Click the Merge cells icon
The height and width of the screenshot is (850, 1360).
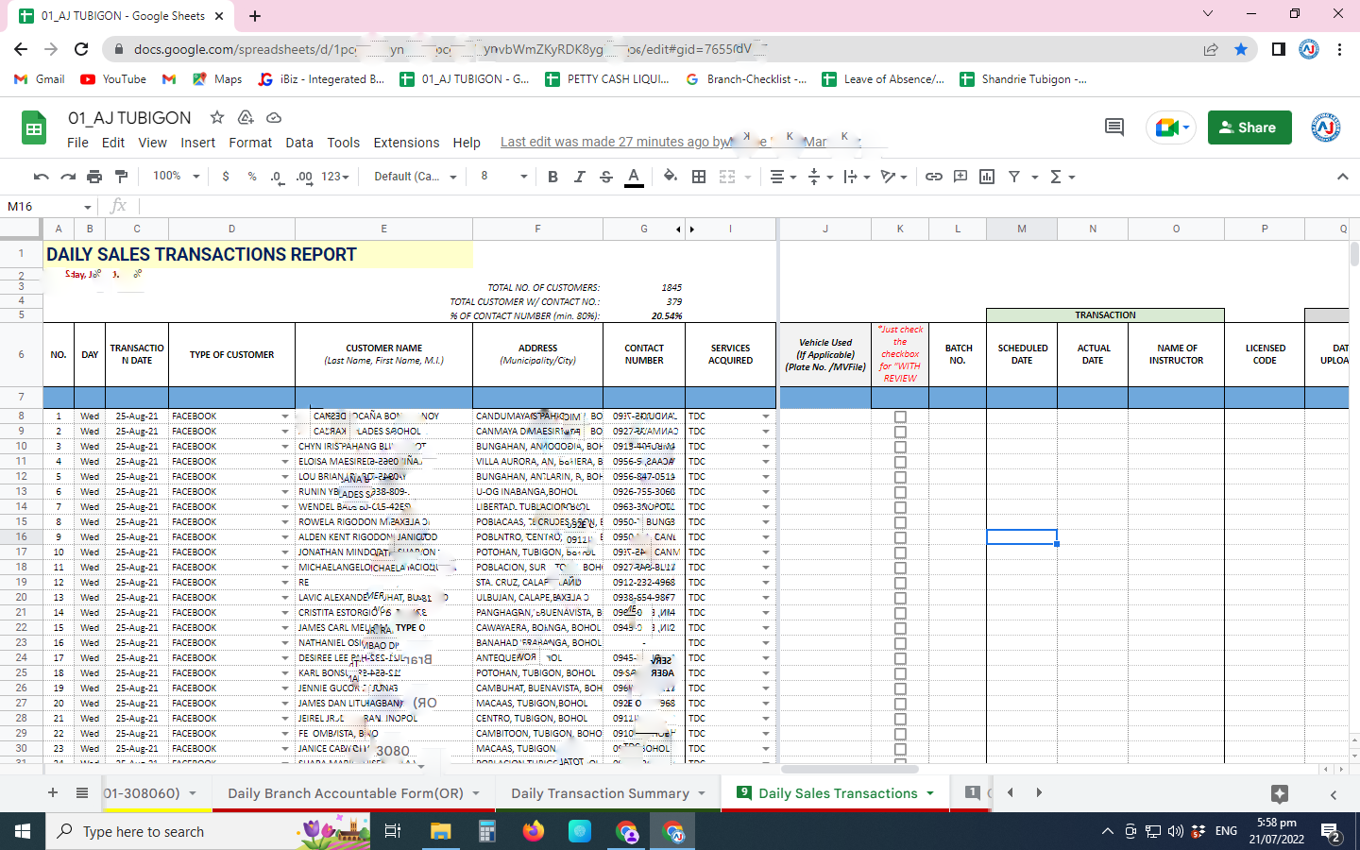click(x=727, y=177)
